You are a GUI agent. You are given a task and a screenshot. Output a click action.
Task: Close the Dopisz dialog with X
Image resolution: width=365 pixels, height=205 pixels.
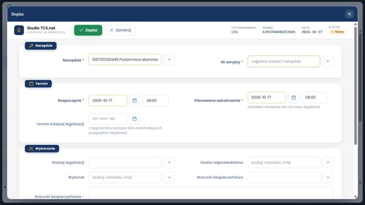tap(349, 14)
